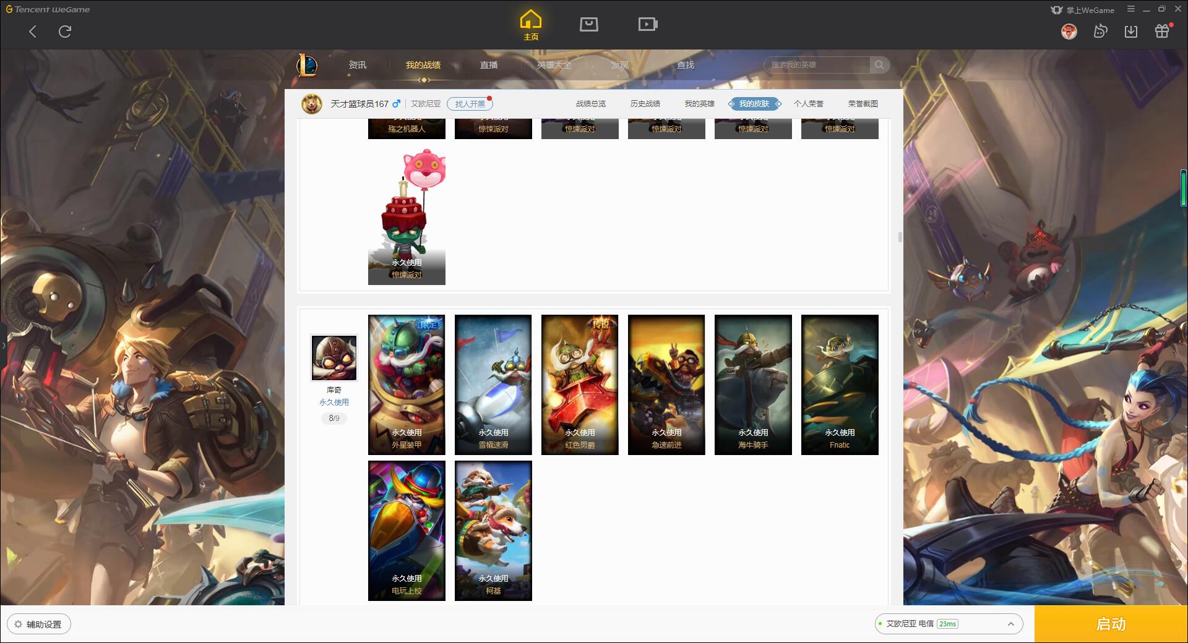Open the 战绩总览 sub-tab
Screen dimensions: 1188x643
point(591,104)
